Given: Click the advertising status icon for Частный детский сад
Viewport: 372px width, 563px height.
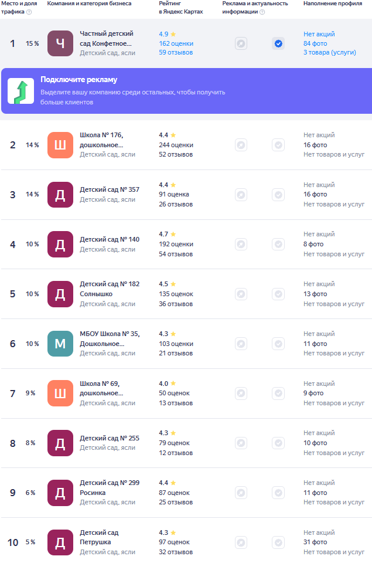Looking at the screenshot, I should [x=241, y=44].
